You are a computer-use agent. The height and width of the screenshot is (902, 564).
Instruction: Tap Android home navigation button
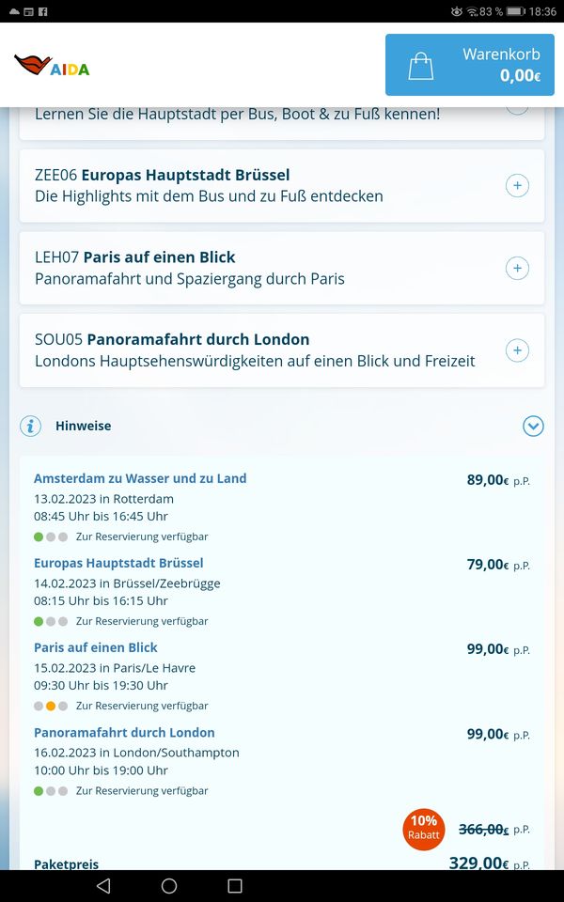pos(169,886)
